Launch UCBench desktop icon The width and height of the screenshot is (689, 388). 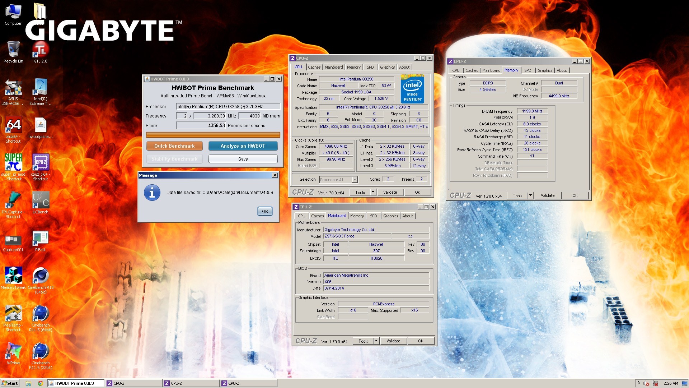(x=40, y=203)
